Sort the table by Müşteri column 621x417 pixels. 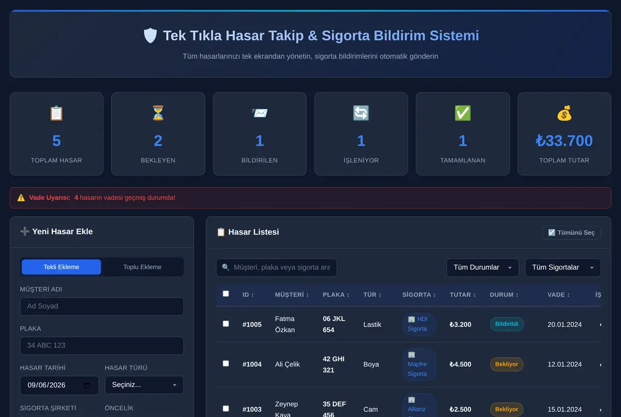(x=292, y=295)
